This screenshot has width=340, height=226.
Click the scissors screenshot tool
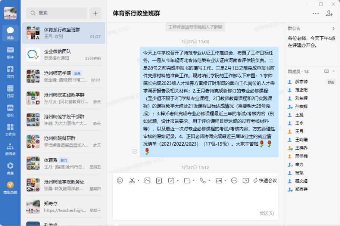tap(132, 180)
